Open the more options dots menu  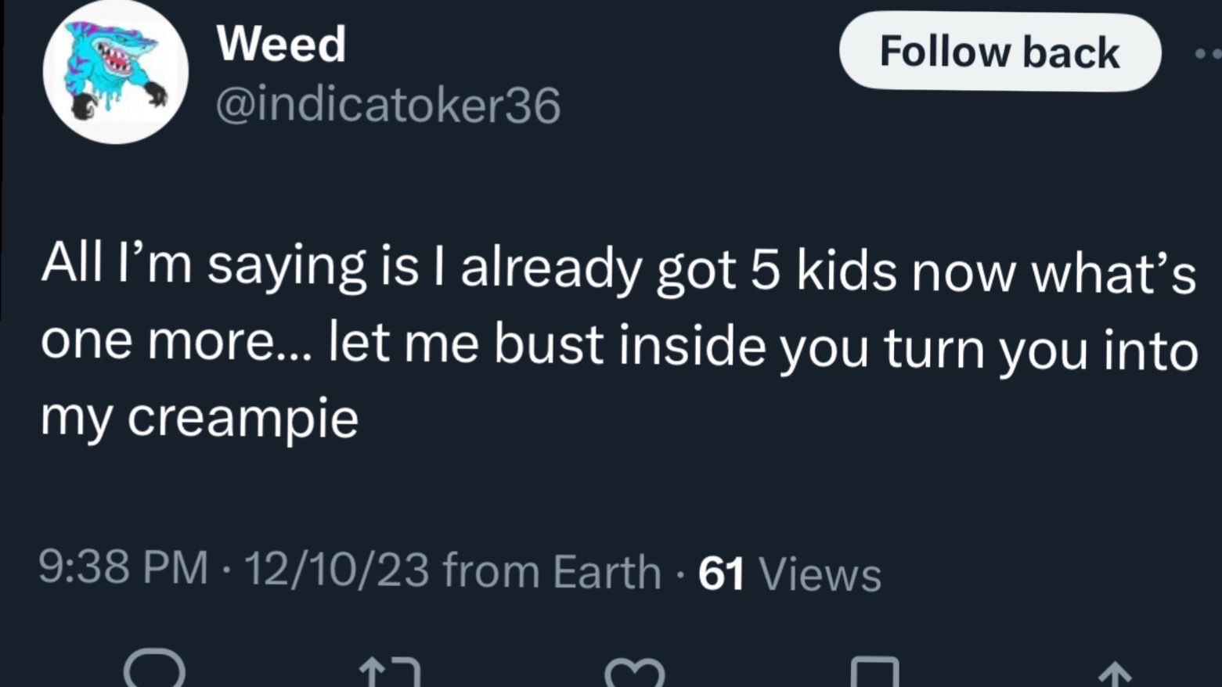coord(1207,53)
